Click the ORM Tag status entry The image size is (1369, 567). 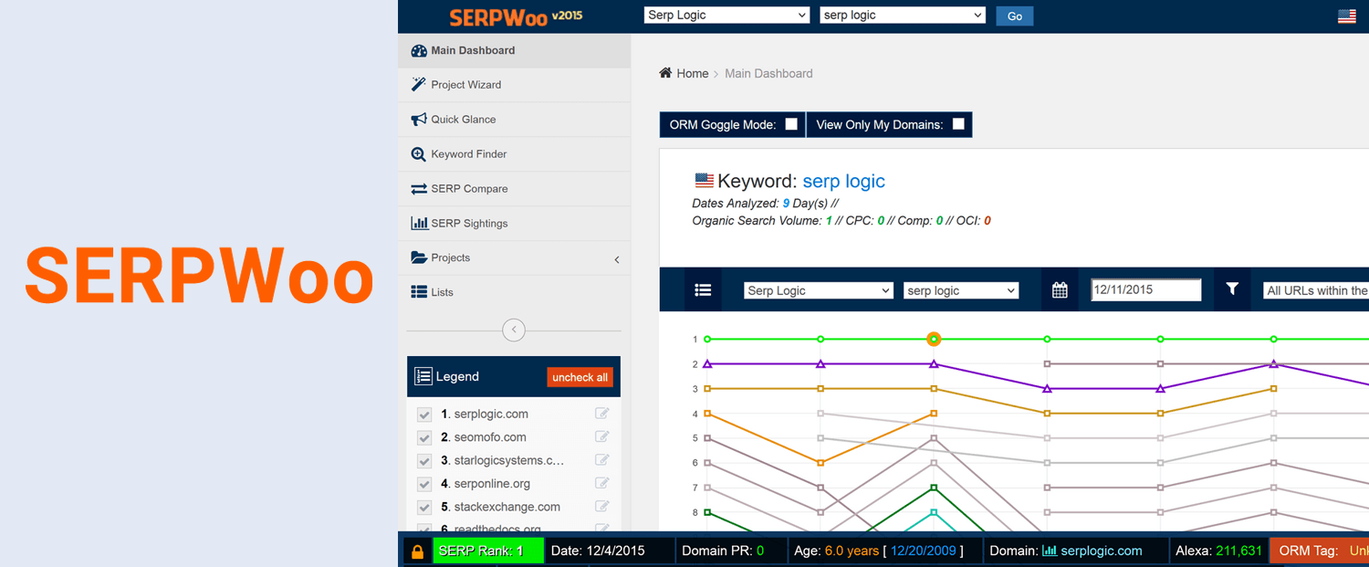[1320, 551]
